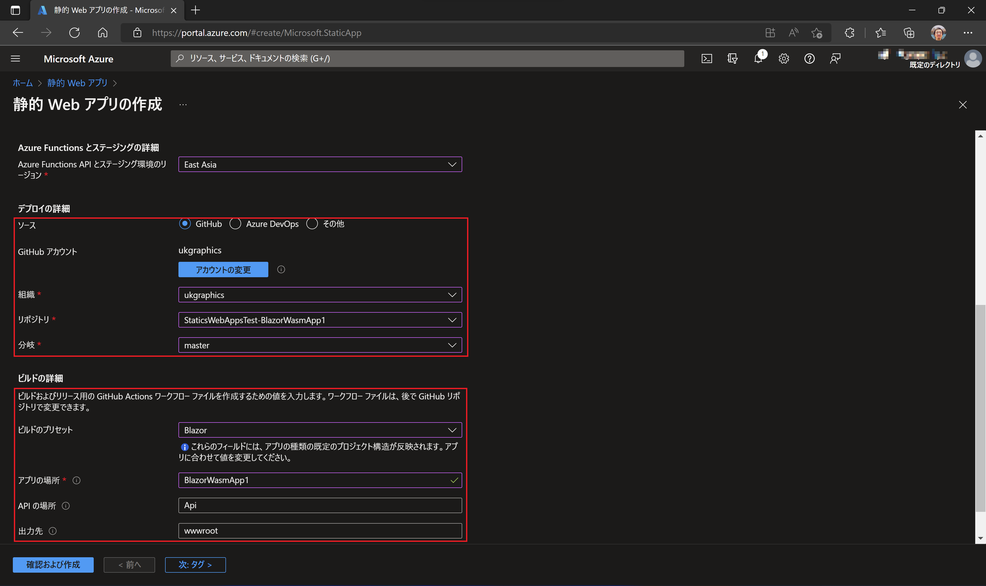Click the 既定のディレクトリ label
The width and height of the screenshot is (986, 586).
click(x=935, y=65)
